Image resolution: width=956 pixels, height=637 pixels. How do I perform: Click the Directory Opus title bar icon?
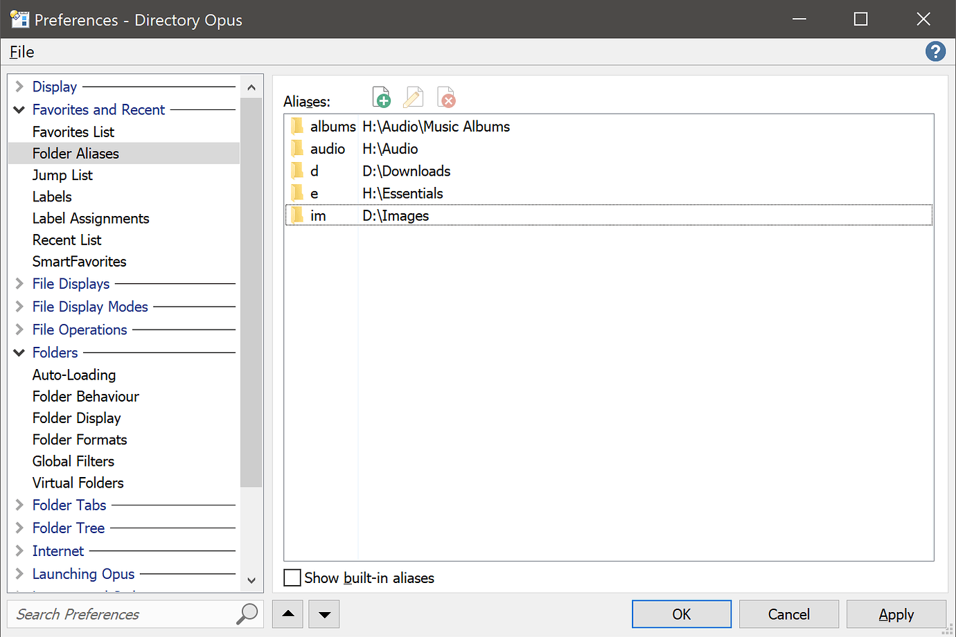tap(19, 19)
